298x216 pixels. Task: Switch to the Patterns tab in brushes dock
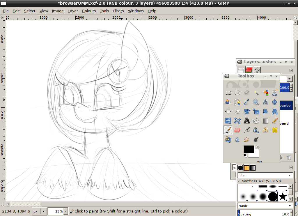(246, 168)
